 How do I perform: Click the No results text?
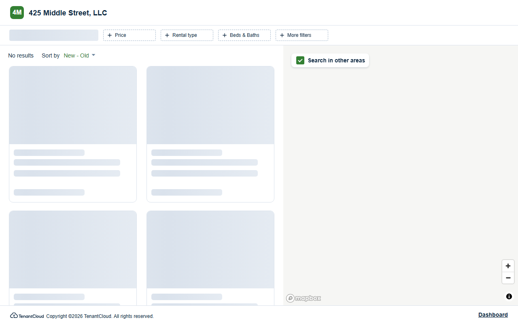tap(21, 55)
